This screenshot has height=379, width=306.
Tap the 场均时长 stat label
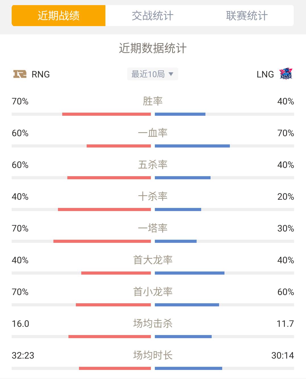tap(153, 355)
